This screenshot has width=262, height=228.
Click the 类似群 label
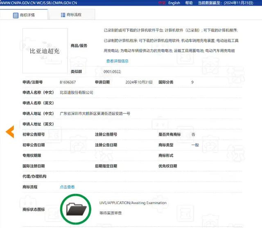pyautogui.click(x=76, y=72)
